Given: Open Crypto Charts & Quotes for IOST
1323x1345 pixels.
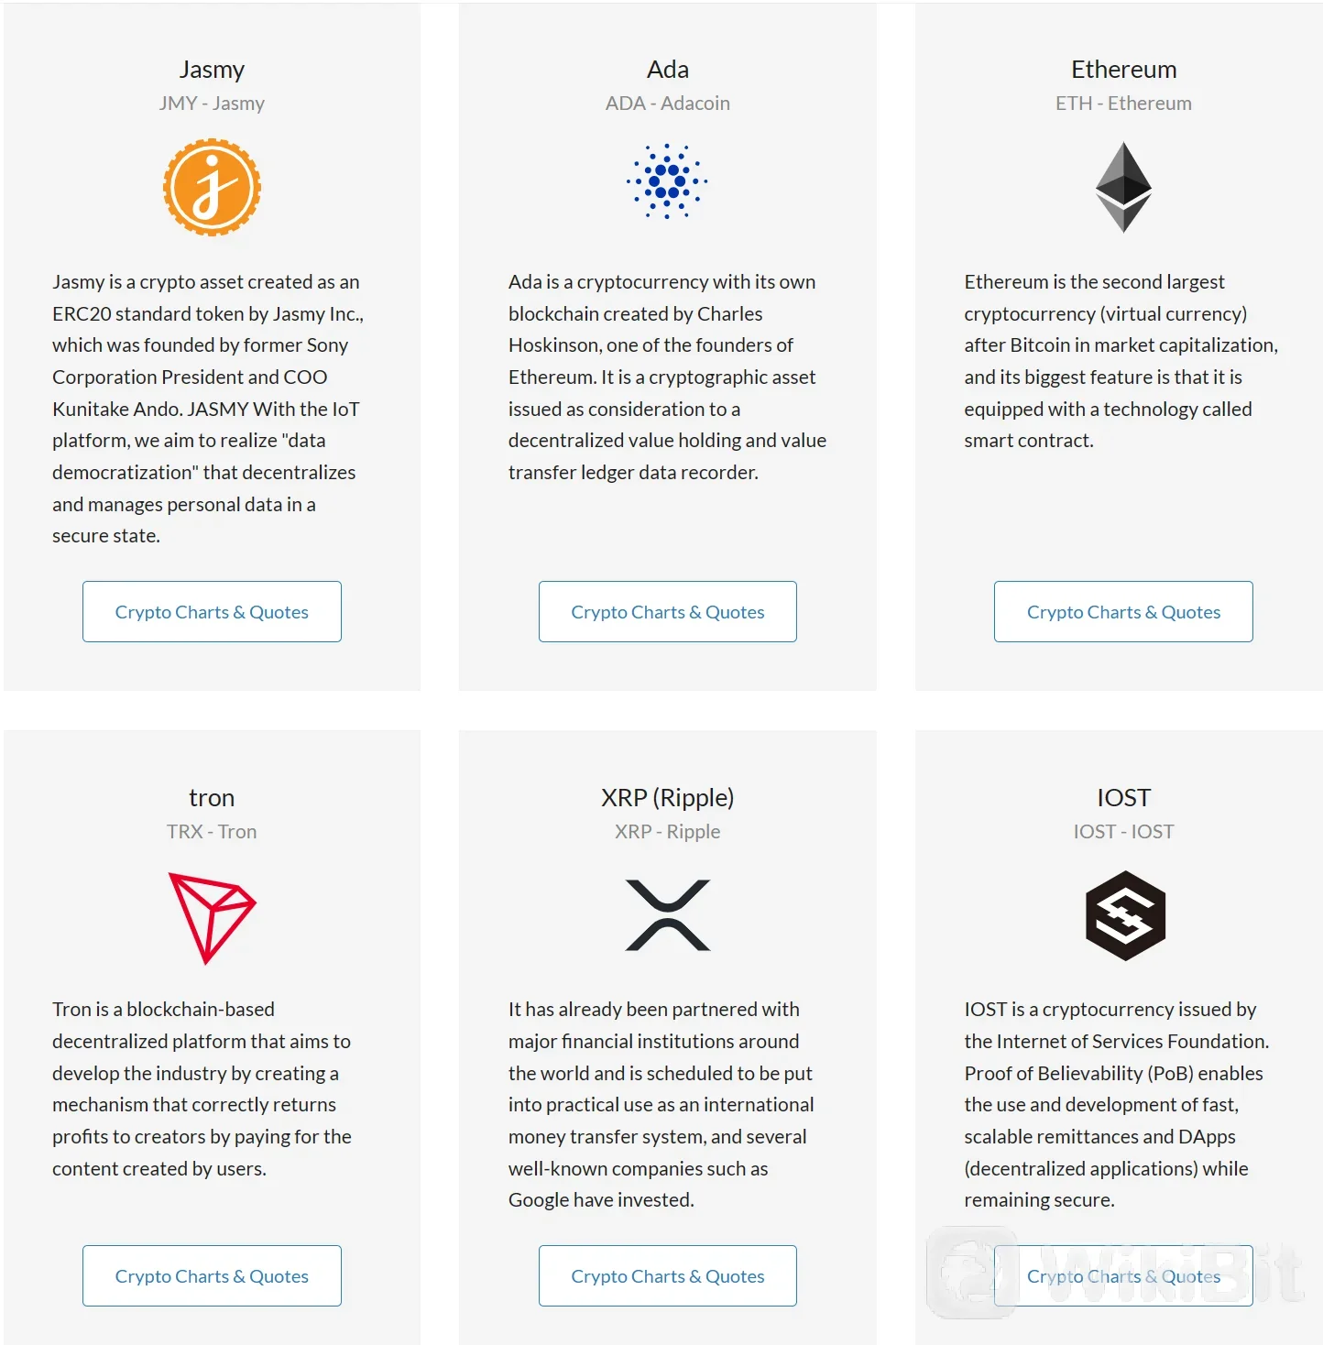Looking at the screenshot, I should pos(1123,1276).
